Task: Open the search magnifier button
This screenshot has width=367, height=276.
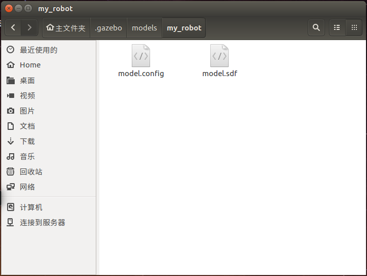Action: point(316,27)
